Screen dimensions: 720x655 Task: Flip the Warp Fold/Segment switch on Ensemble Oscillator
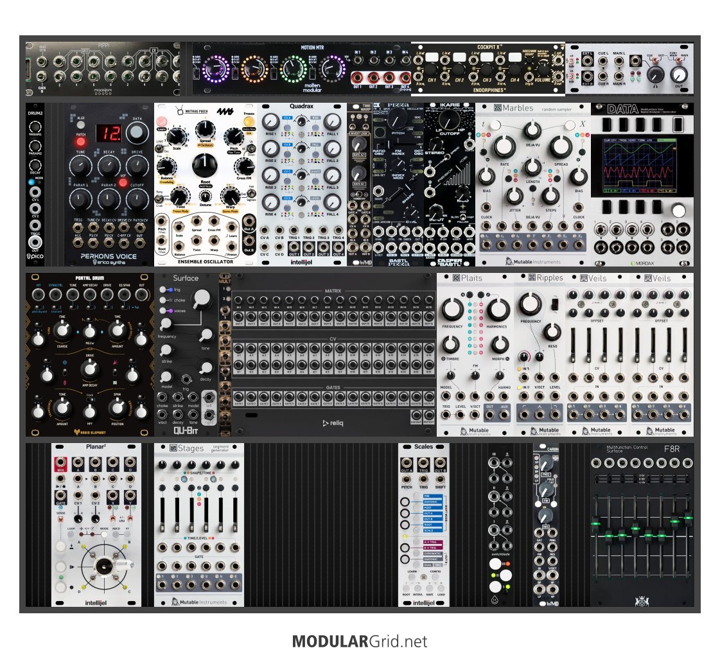[x=252, y=194]
